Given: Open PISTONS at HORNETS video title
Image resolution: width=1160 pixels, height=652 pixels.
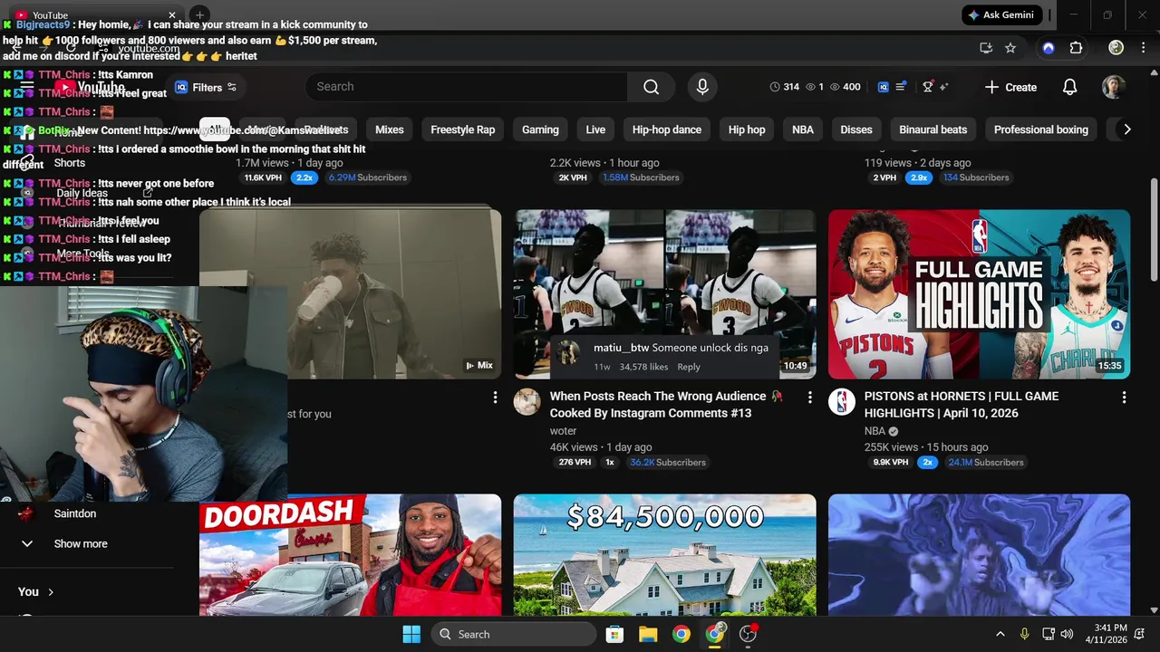Looking at the screenshot, I should pos(962,405).
